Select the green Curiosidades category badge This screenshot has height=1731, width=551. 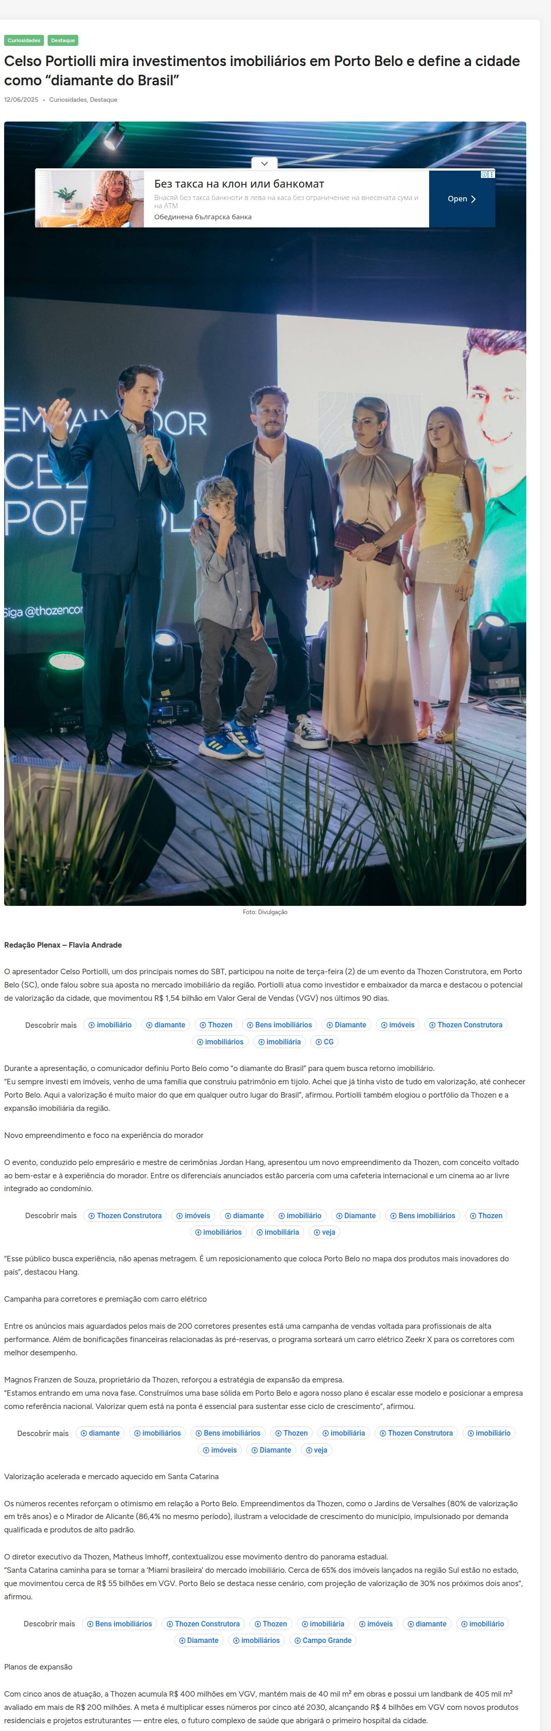(24, 40)
